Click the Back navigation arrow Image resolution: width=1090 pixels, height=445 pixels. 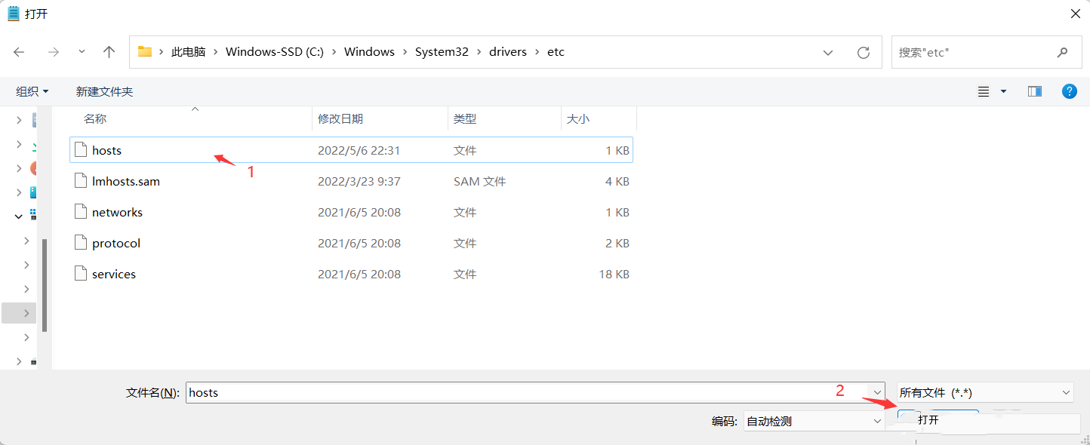19,51
